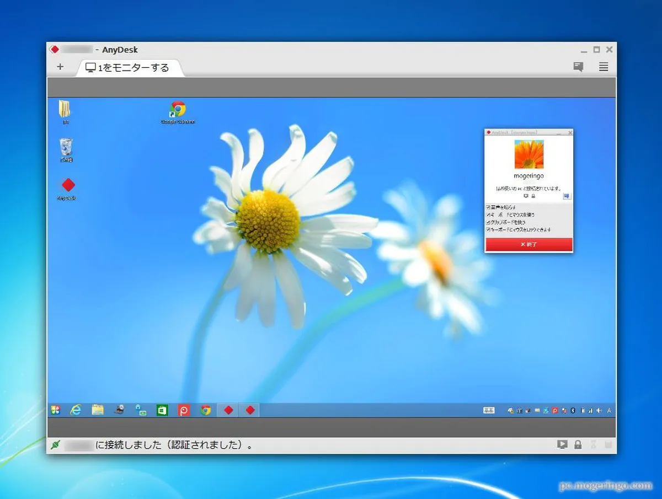Open the AnyDesk hamburger menu
Viewport: 662px width, 499px height.
click(x=604, y=67)
